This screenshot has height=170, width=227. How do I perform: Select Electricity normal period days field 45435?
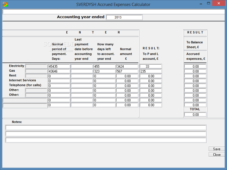(x=59, y=66)
